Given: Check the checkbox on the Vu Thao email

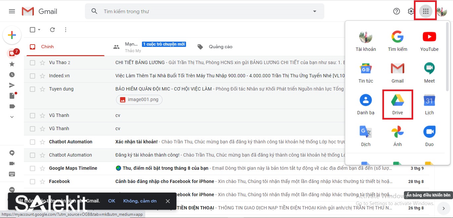Looking at the screenshot, I should (32, 62).
